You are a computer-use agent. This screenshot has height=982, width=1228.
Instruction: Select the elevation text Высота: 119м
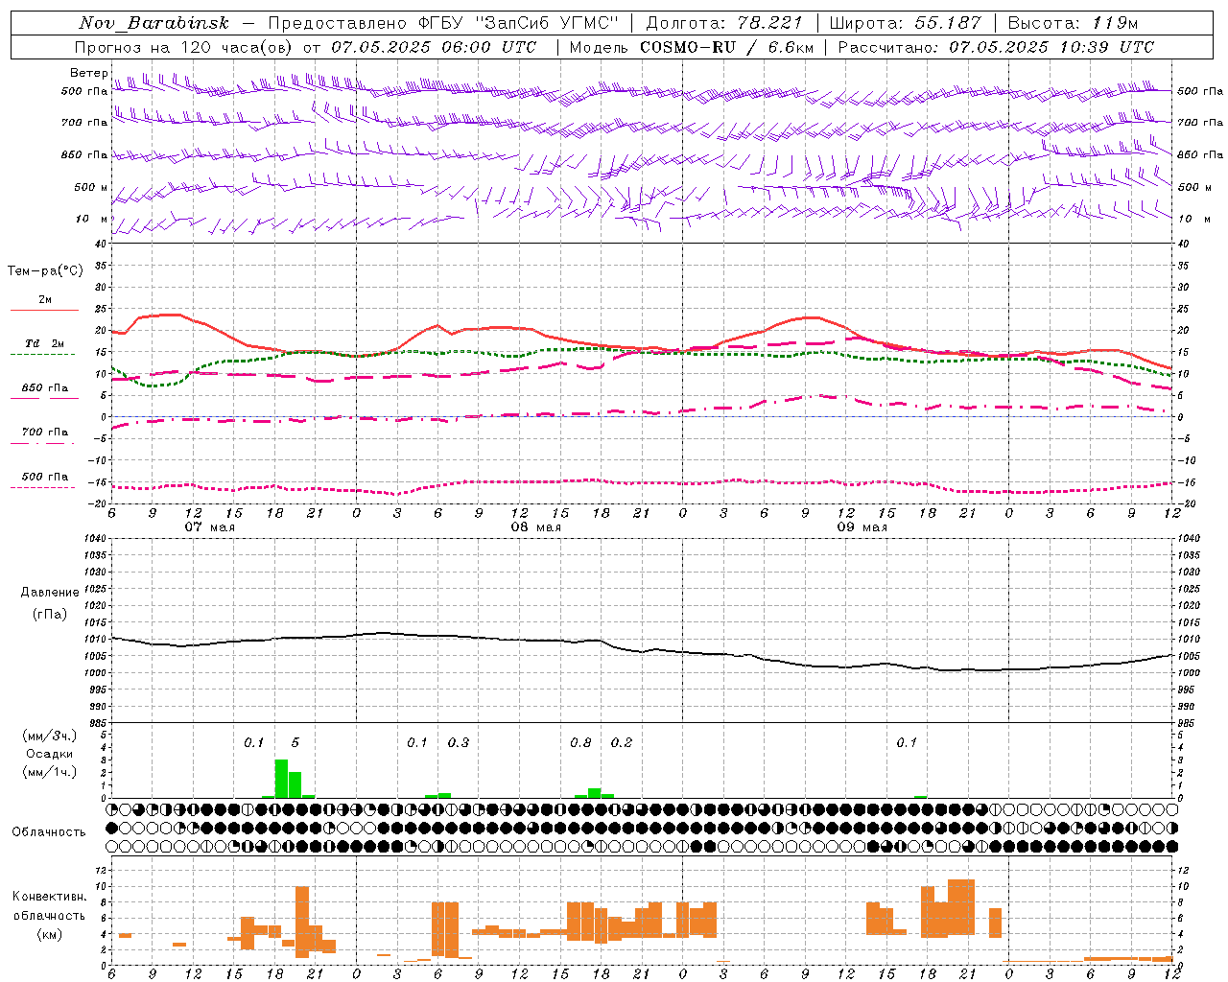point(1073,23)
